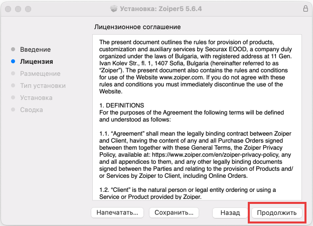Image resolution: width=313 pixels, height=226 pixels.
Task: Click the lock icon in the title bar
Action: pos(305,9)
